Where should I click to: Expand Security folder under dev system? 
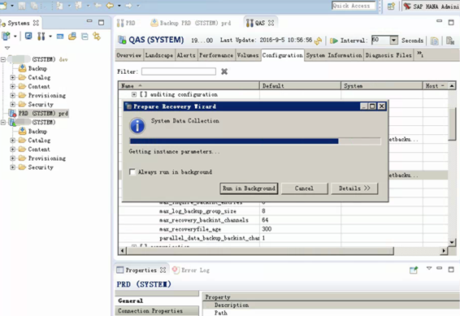pyautogui.click(x=13, y=104)
